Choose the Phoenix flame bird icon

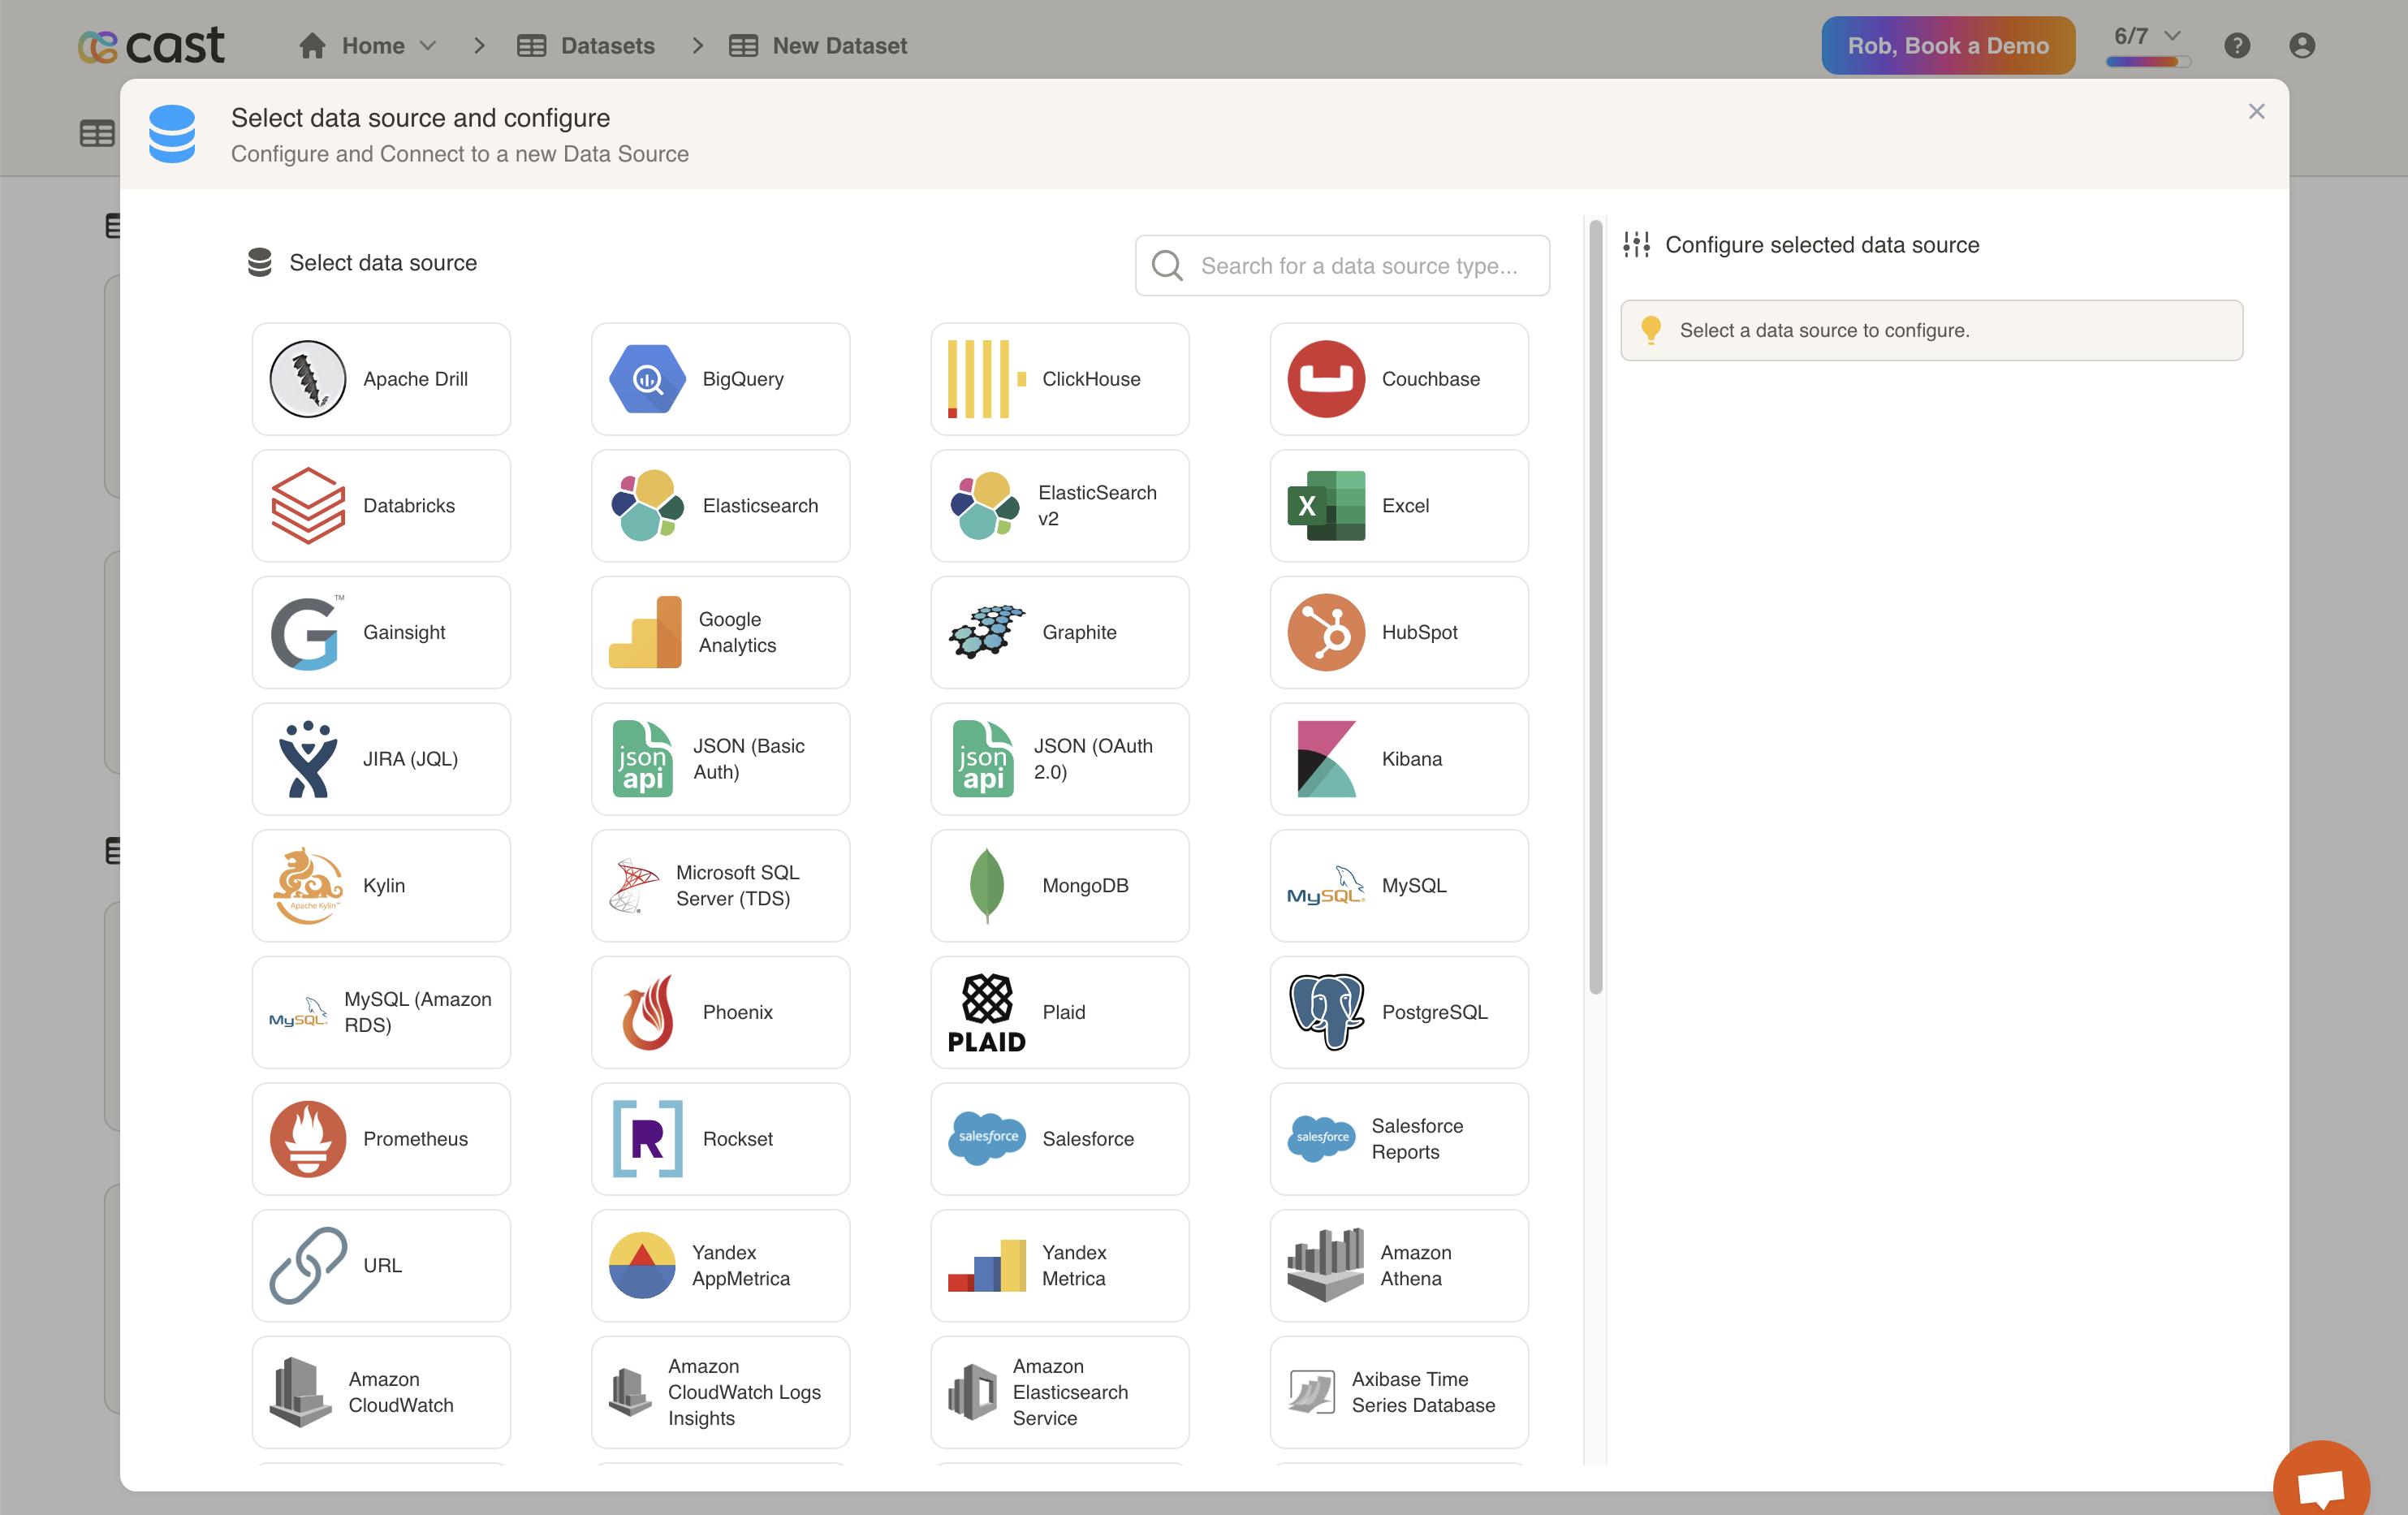pyautogui.click(x=647, y=1013)
